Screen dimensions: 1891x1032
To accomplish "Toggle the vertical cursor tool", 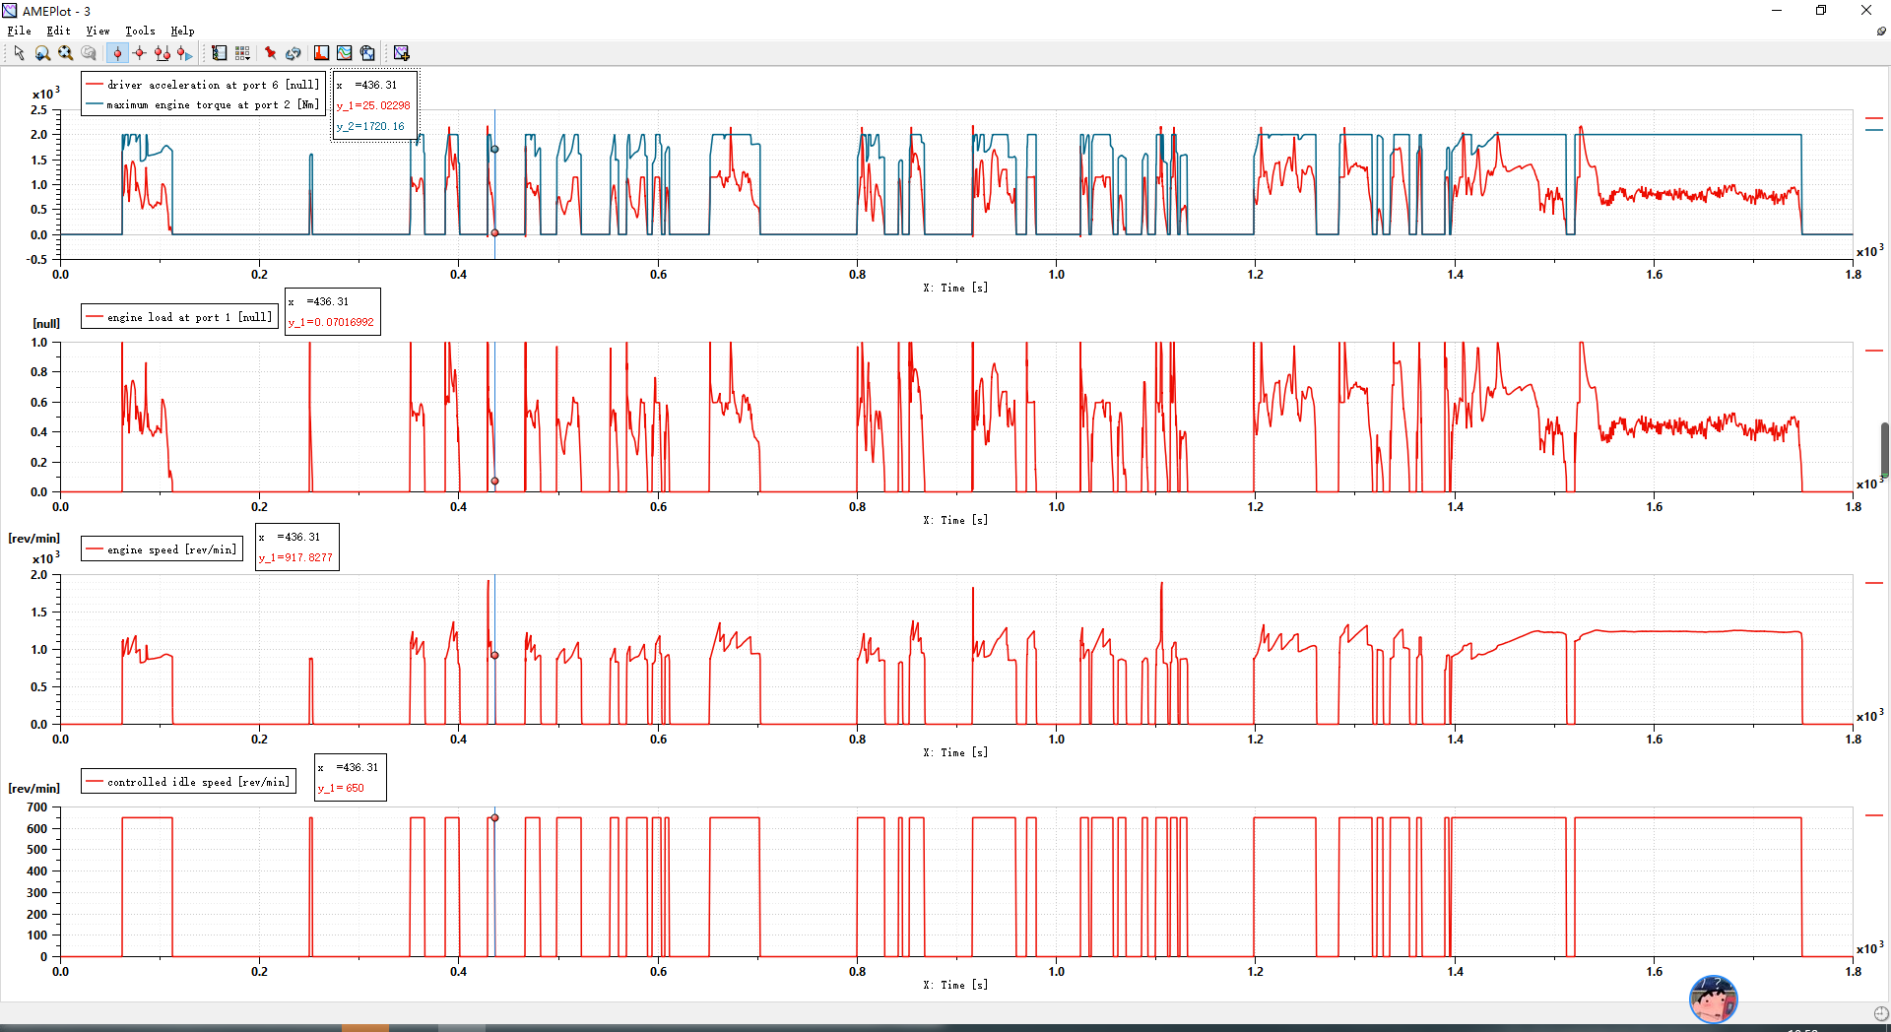I will point(117,53).
